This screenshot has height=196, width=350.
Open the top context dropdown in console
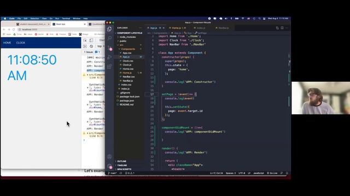point(101,46)
